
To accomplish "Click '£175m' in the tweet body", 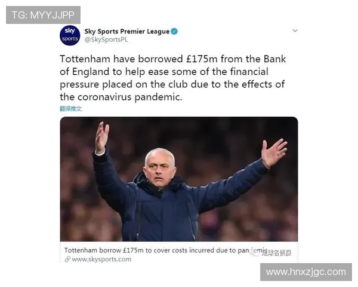I will coord(202,59).
